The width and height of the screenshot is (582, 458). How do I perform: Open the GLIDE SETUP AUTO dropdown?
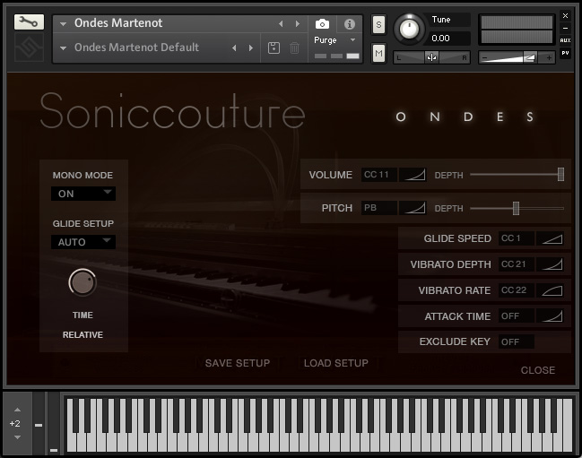click(83, 242)
